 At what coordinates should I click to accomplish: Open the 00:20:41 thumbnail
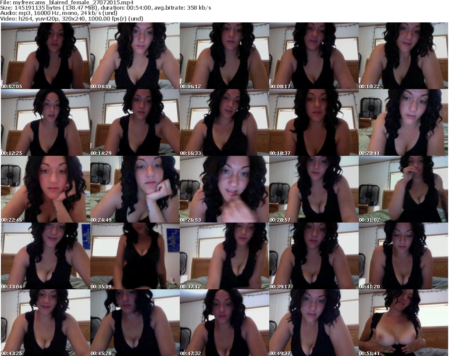[x=403, y=122]
